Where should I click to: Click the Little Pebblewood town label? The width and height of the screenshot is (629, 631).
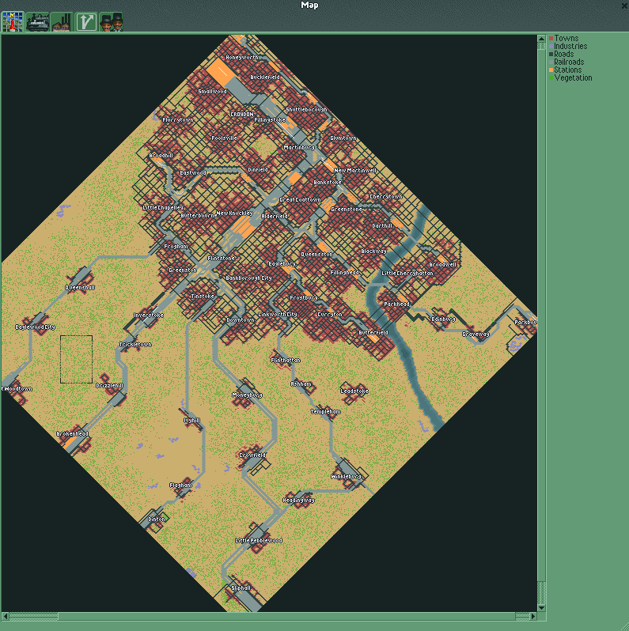(x=259, y=540)
